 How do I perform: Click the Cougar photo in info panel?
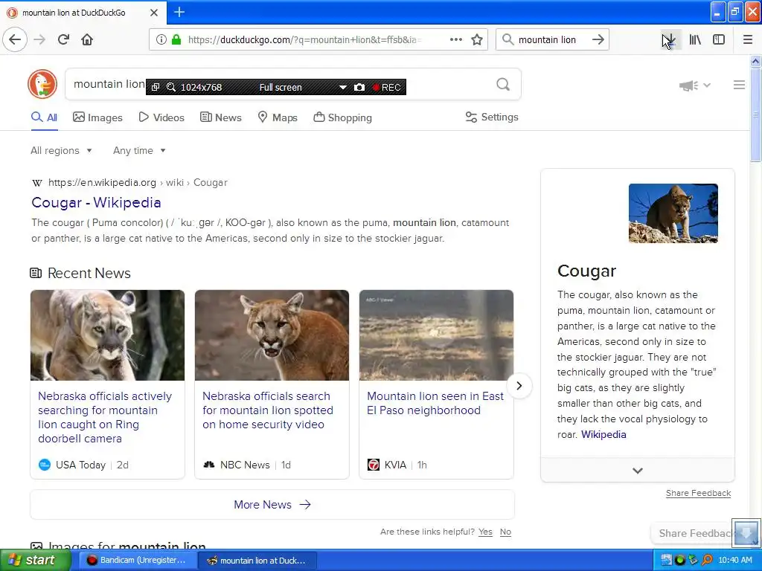pyautogui.click(x=673, y=213)
